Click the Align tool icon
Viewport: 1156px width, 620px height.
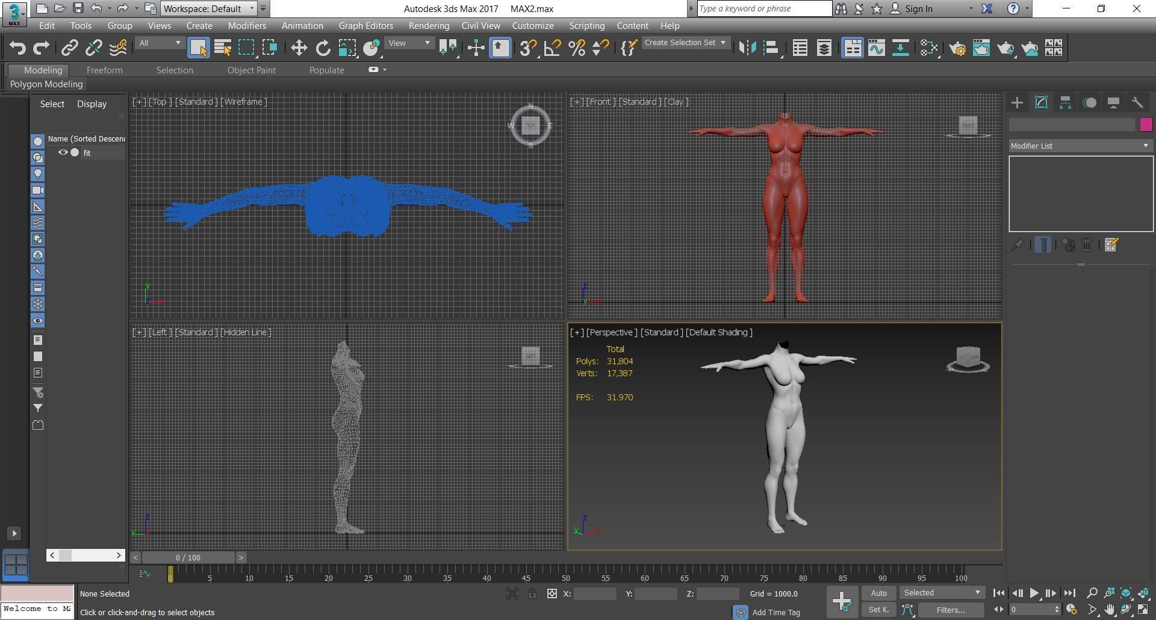(771, 48)
